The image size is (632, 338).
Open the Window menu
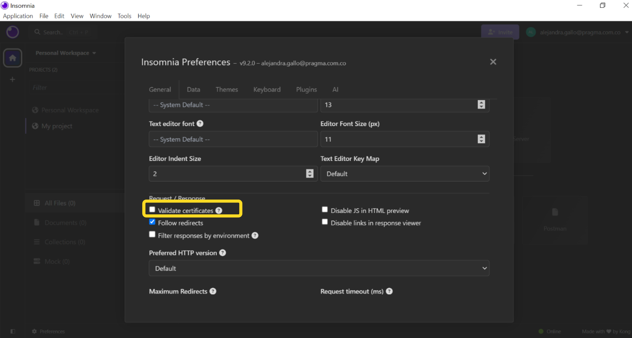pyautogui.click(x=100, y=16)
